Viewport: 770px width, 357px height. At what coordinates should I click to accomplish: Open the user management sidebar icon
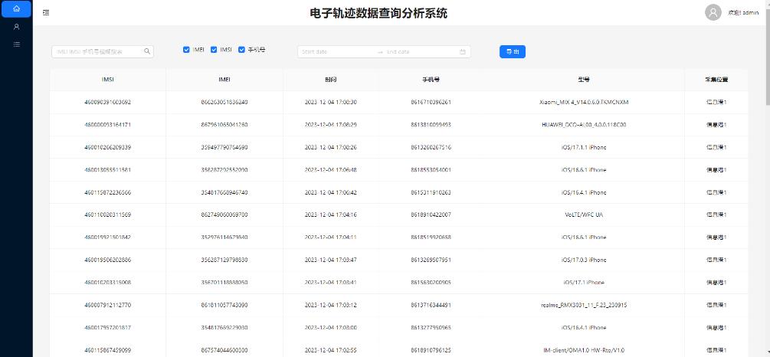click(16, 27)
